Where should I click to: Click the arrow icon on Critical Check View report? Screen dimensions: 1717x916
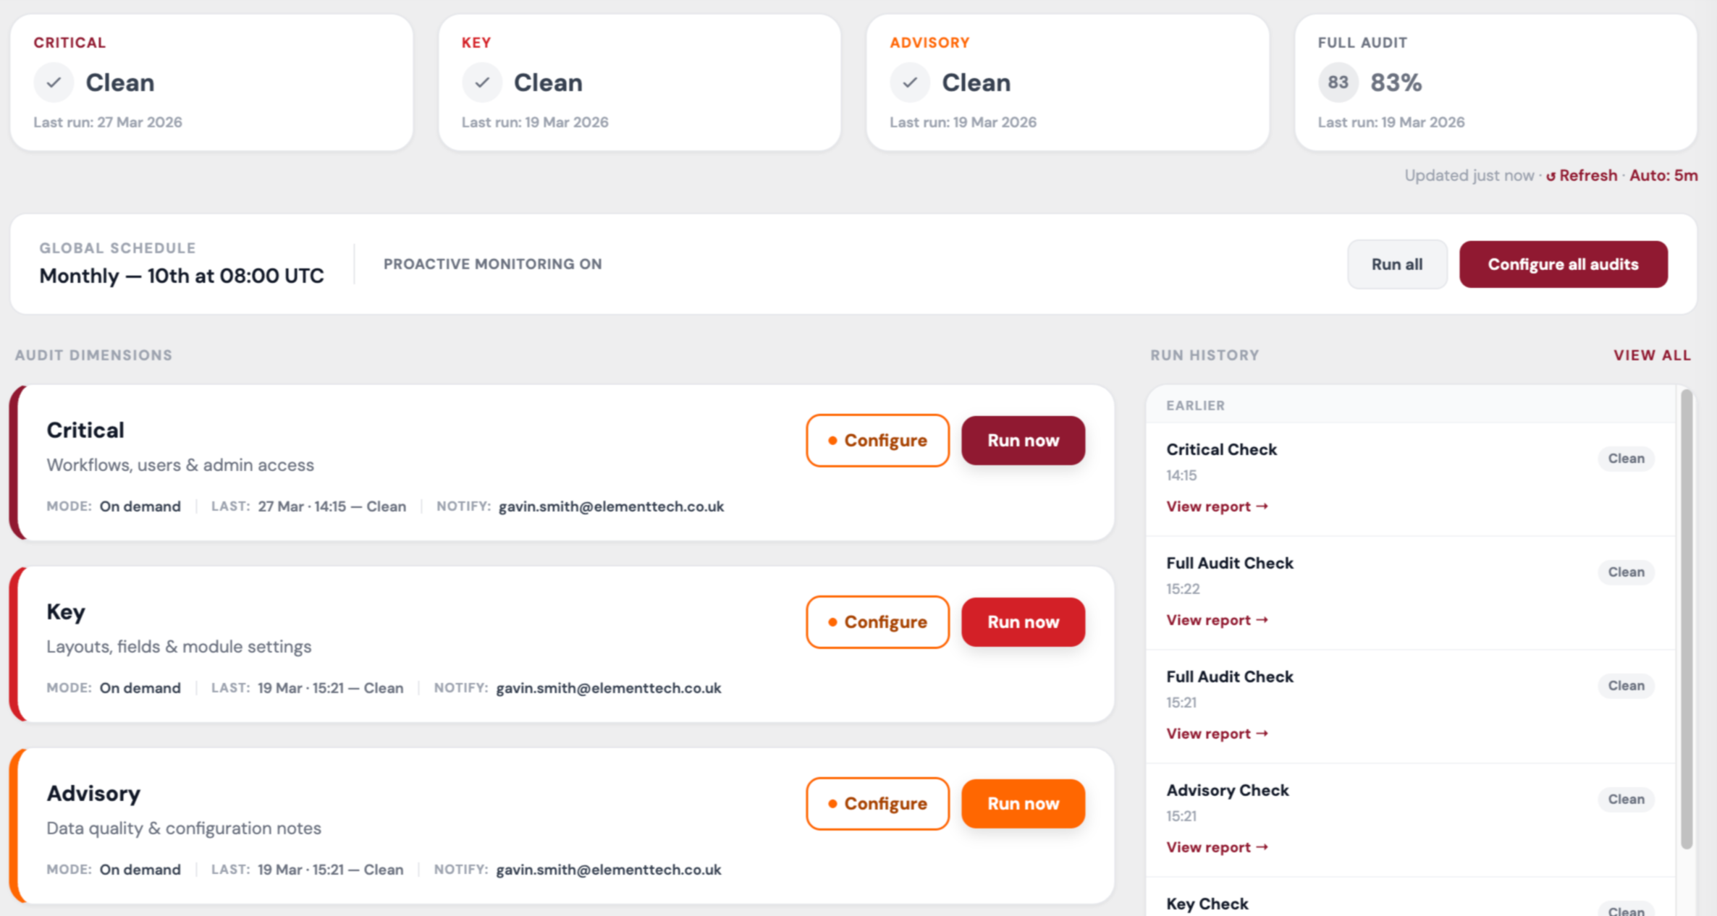1263,506
